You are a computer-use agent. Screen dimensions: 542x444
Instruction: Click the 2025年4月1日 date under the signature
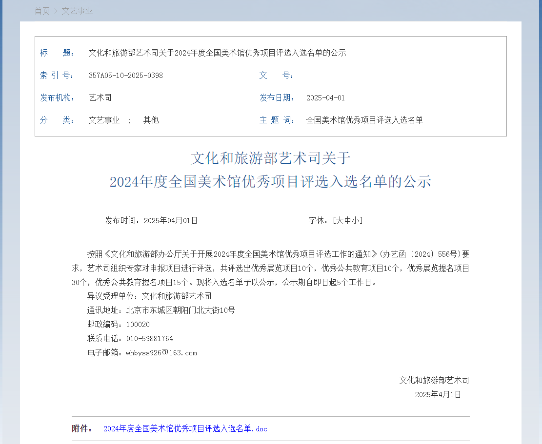(x=438, y=394)
